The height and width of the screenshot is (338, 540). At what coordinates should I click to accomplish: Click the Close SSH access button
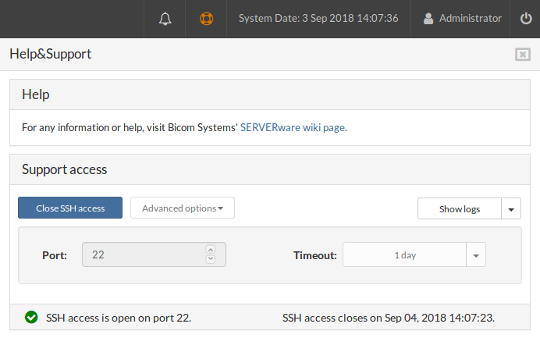coord(70,208)
